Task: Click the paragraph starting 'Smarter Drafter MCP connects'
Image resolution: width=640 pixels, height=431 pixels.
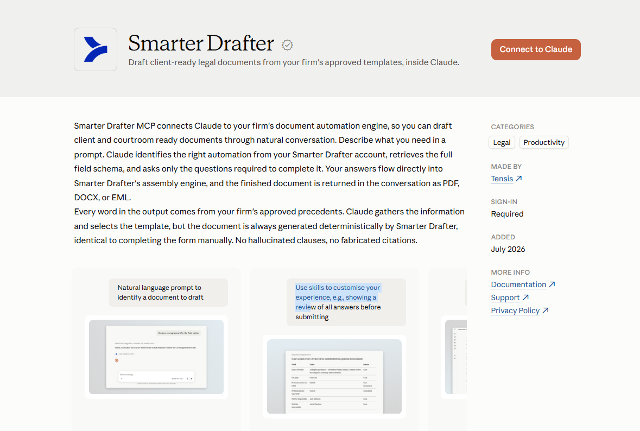Action: (268, 162)
